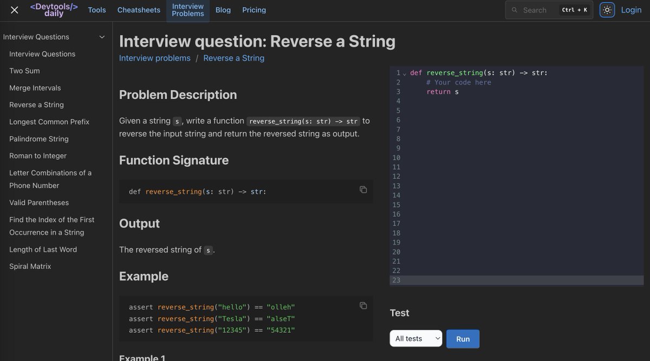Open the Pricing page

tap(254, 10)
